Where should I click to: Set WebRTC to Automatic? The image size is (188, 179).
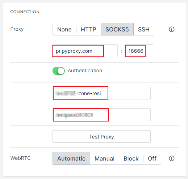coord(71,158)
